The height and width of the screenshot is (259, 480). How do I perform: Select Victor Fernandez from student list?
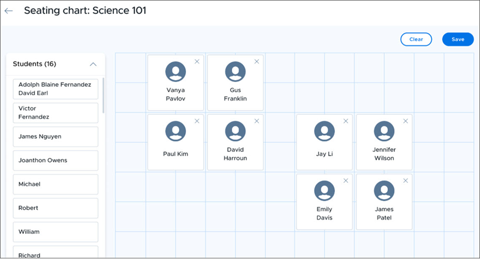pos(55,113)
